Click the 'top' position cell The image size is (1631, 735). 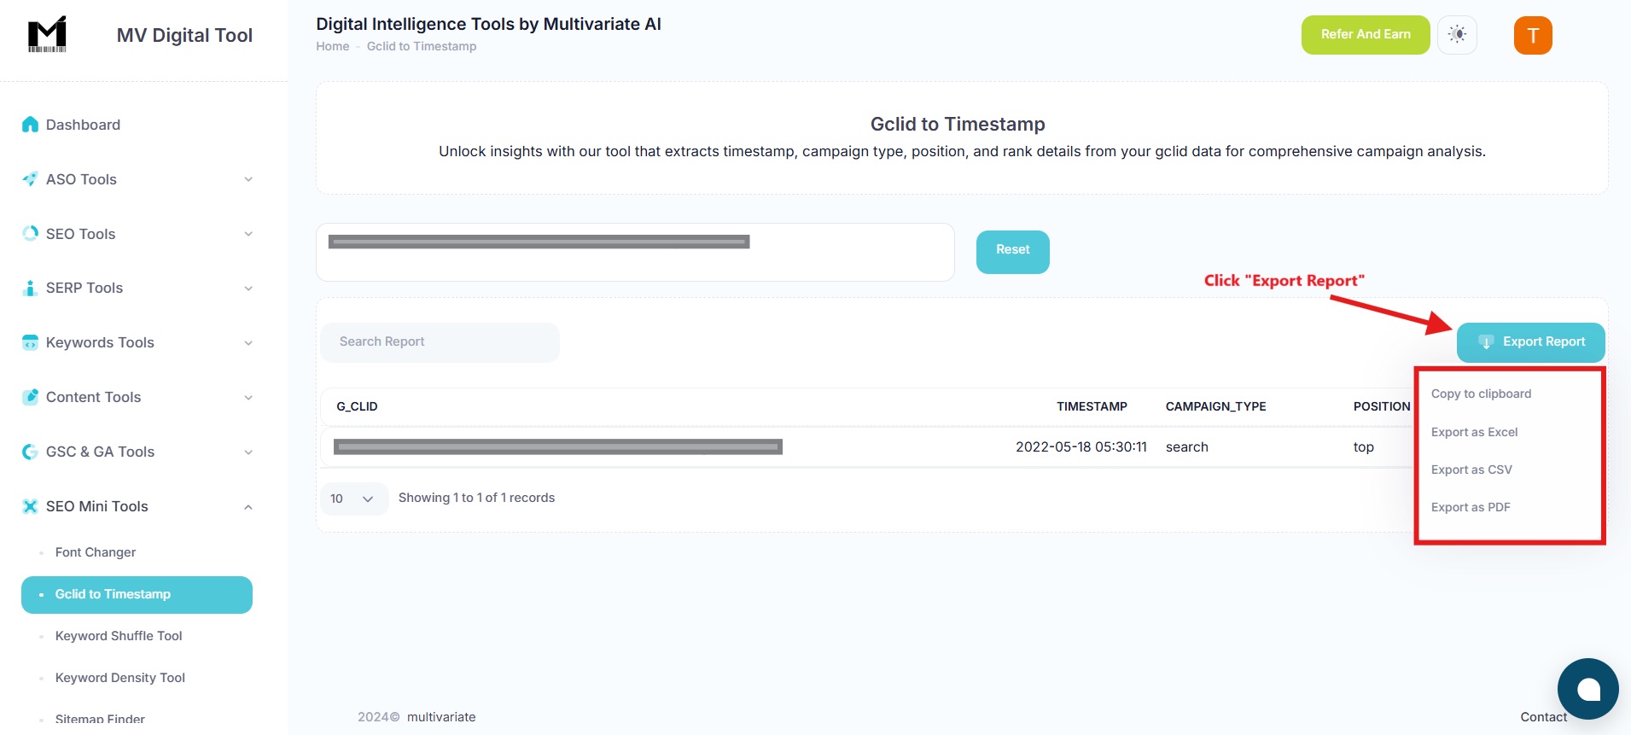[1364, 447]
